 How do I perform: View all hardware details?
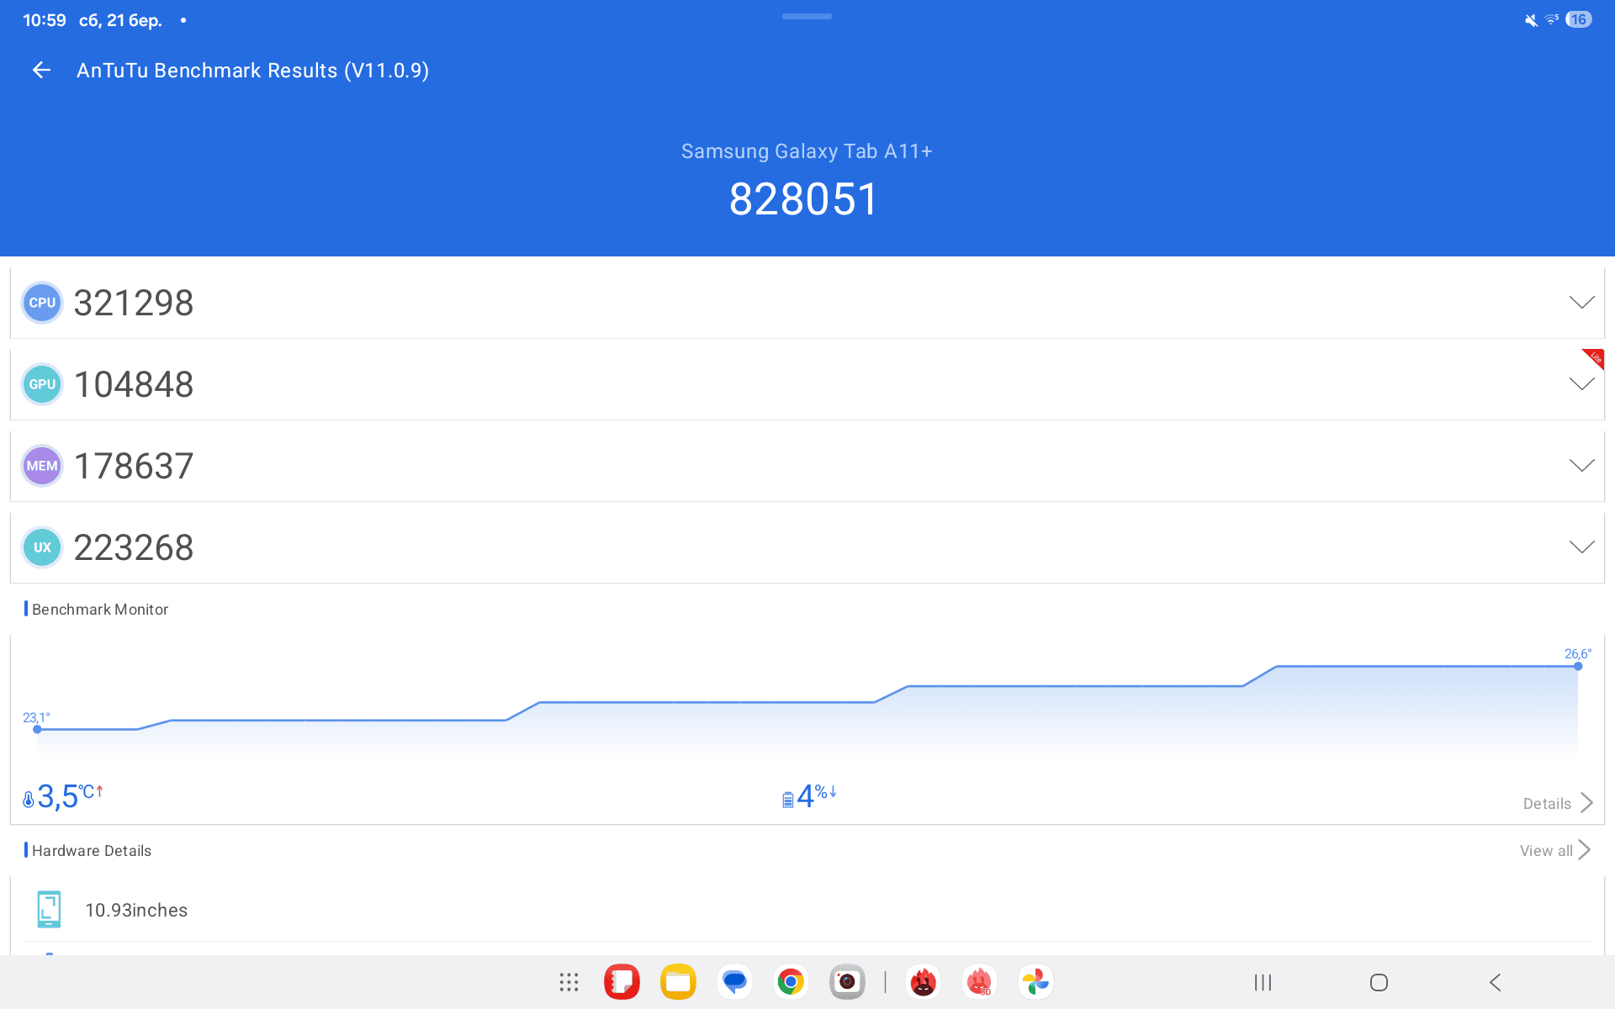point(1554,850)
